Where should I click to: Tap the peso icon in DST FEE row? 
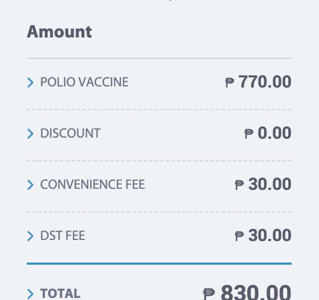[x=239, y=236]
